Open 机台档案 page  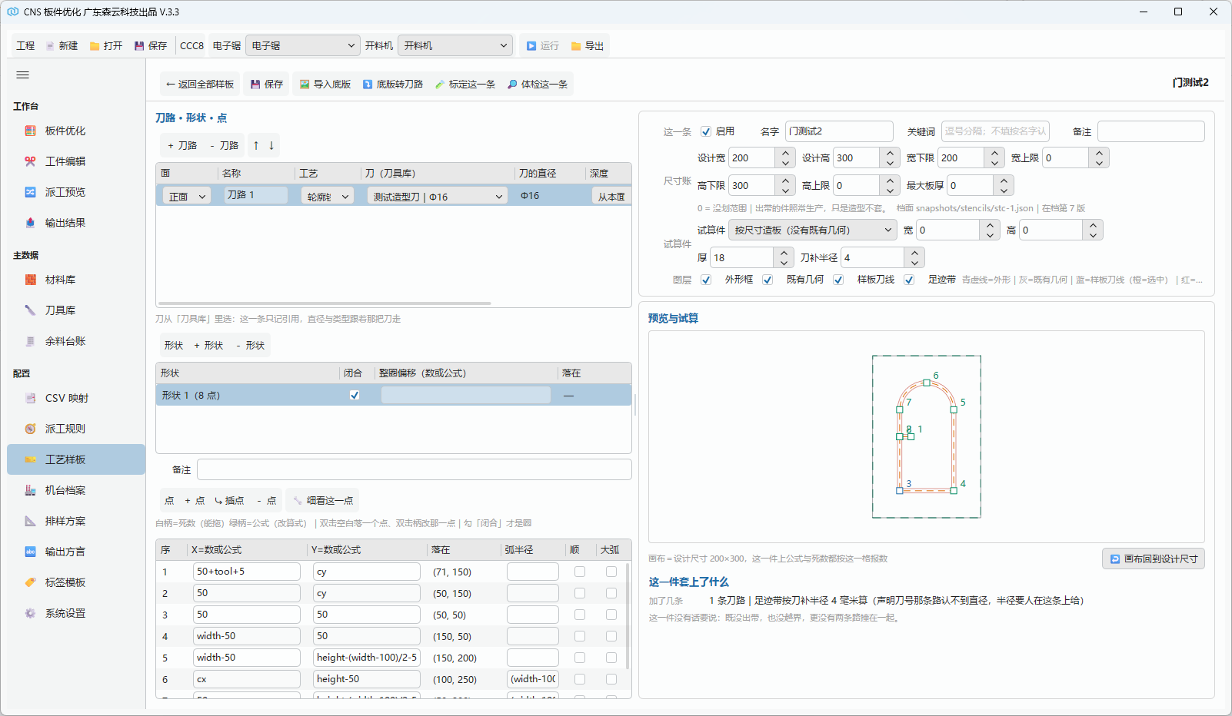76,490
